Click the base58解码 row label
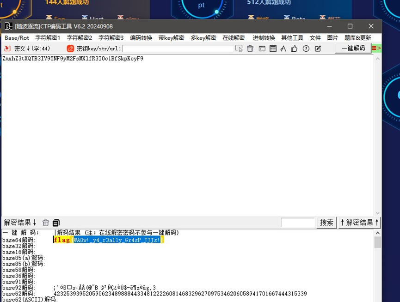 point(18,270)
